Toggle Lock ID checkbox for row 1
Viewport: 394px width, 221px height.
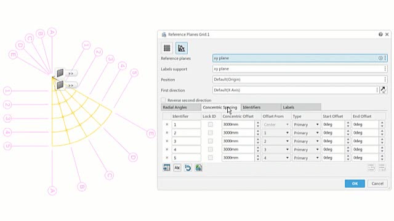click(211, 125)
